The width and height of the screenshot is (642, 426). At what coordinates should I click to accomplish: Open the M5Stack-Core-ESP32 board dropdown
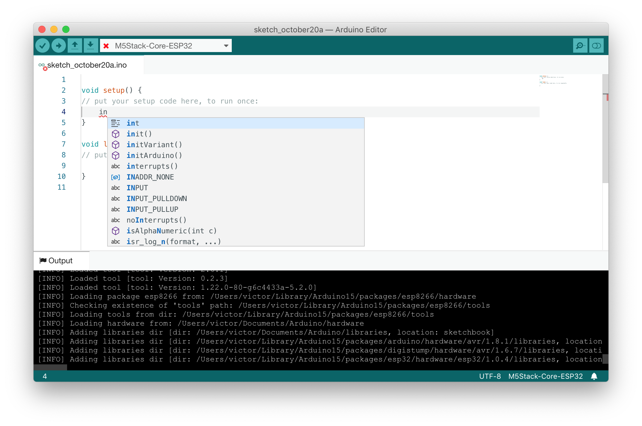click(226, 45)
